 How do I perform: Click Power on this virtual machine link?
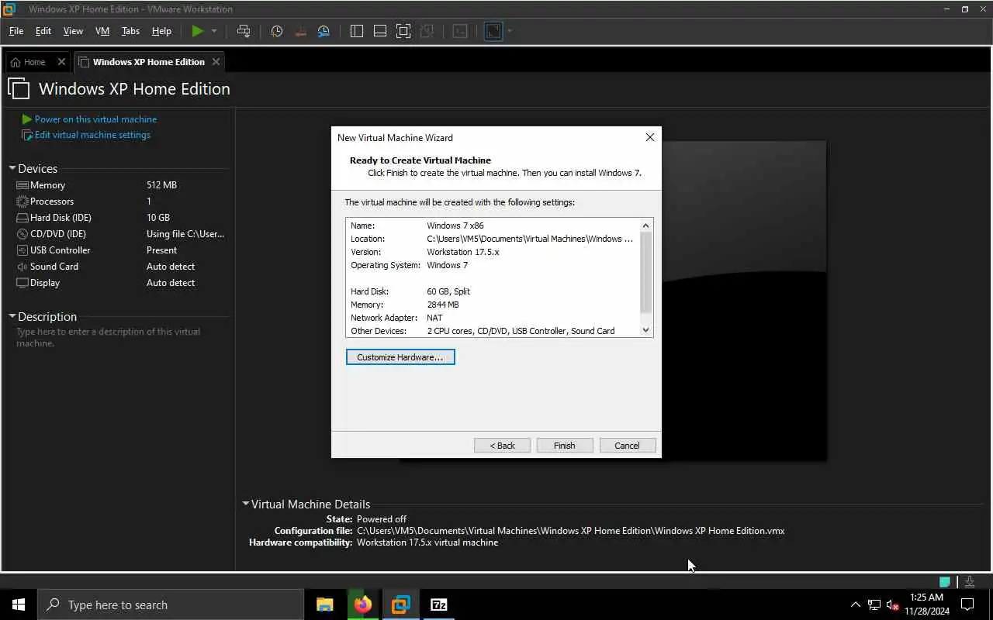[95, 119]
